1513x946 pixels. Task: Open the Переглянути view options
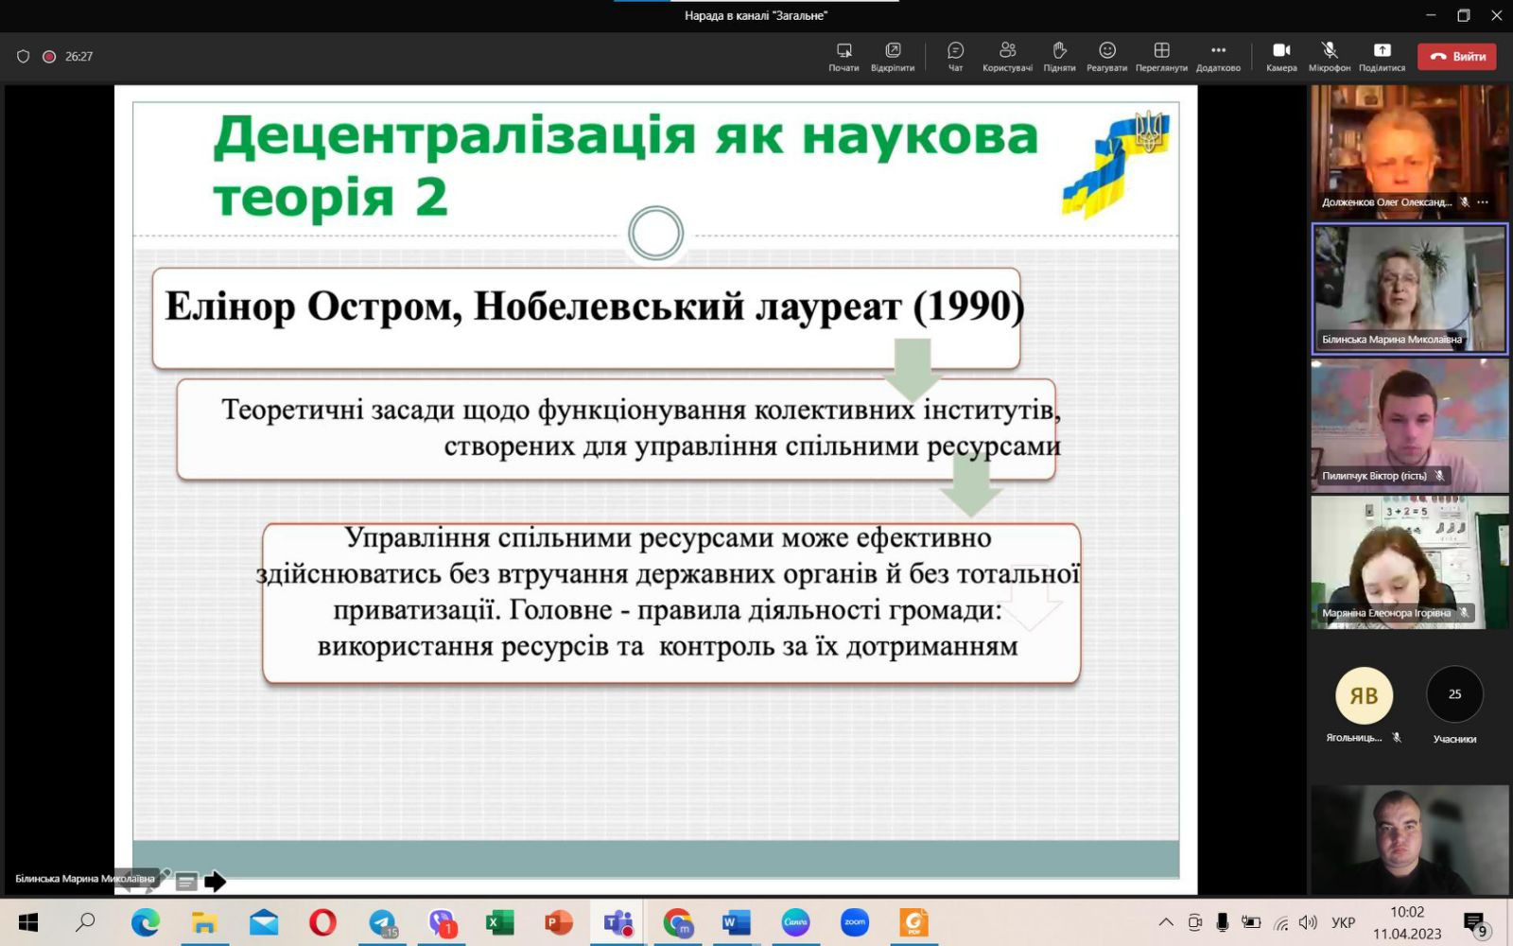click(x=1161, y=56)
